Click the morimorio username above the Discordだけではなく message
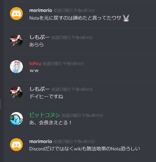The width and height of the screenshot is (156, 162). tap(41, 141)
